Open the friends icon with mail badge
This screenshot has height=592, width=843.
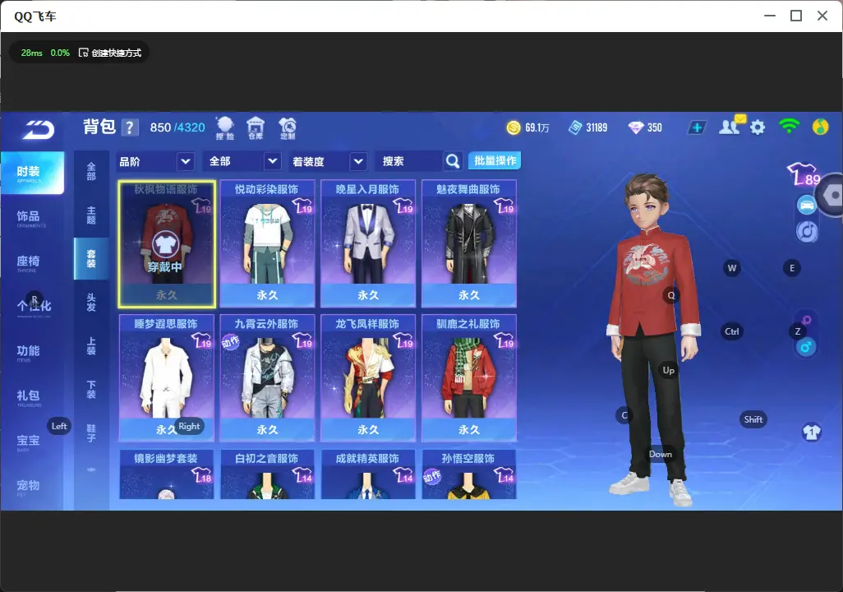(x=731, y=126)
